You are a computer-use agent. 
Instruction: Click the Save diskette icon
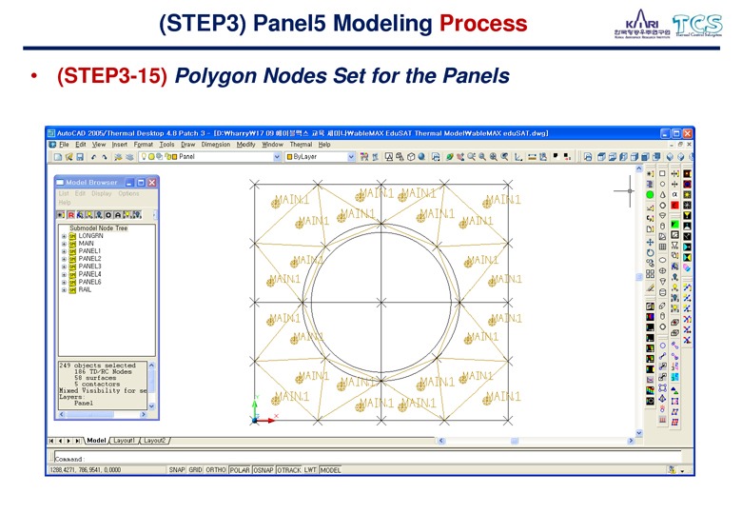[x=80, y=157]
